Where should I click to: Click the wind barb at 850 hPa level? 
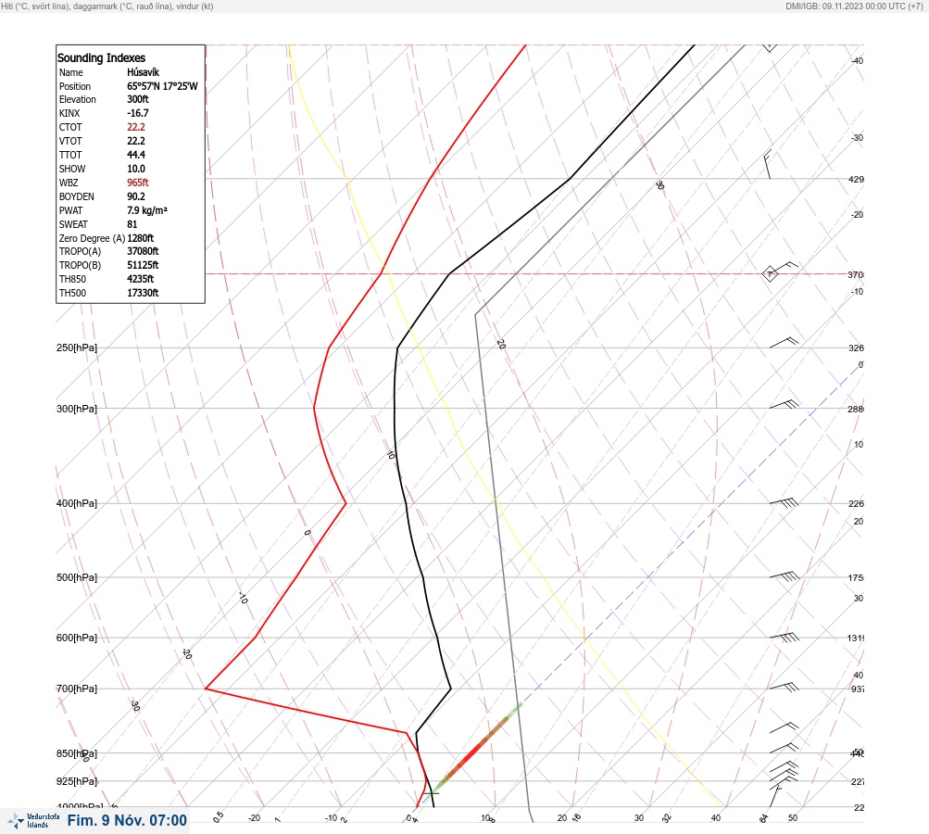784,748
